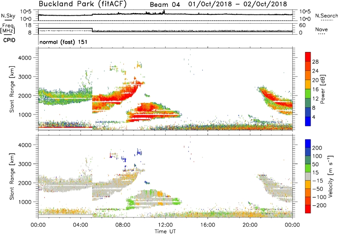Image resolution: width=338 pixels, height=234 pixels.
Task: Click the 20:00 time tick label
Action: coord(250,225)
